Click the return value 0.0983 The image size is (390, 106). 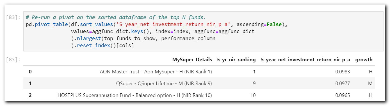point(343,72)
